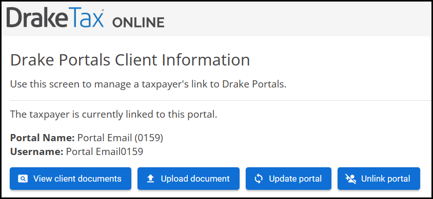Viewport: 433px width, 199px height.
Task: Select the Upload document button label
Action: click(195, 179)
